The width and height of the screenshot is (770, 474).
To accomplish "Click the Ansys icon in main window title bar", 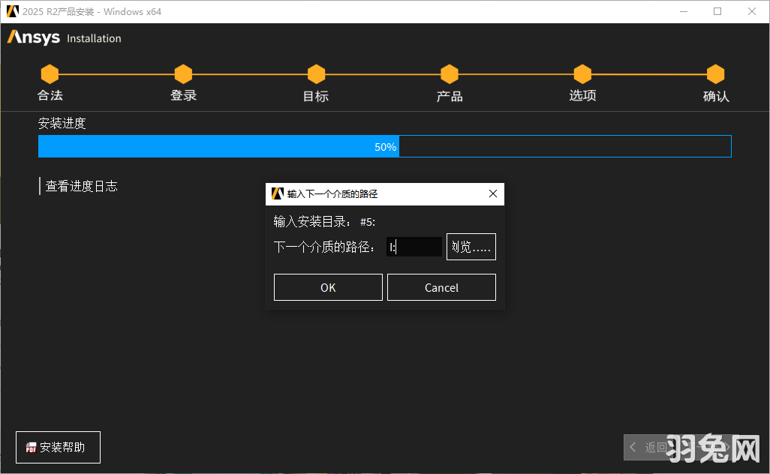I will pyautogui.click(x=11, y=11).
